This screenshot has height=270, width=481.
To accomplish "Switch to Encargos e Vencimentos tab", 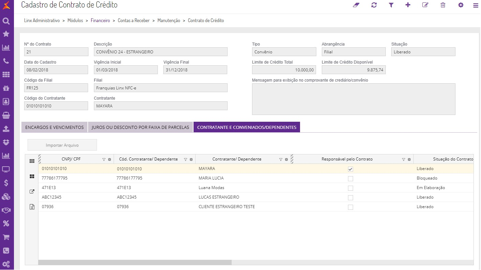I will tap(54, 127).
